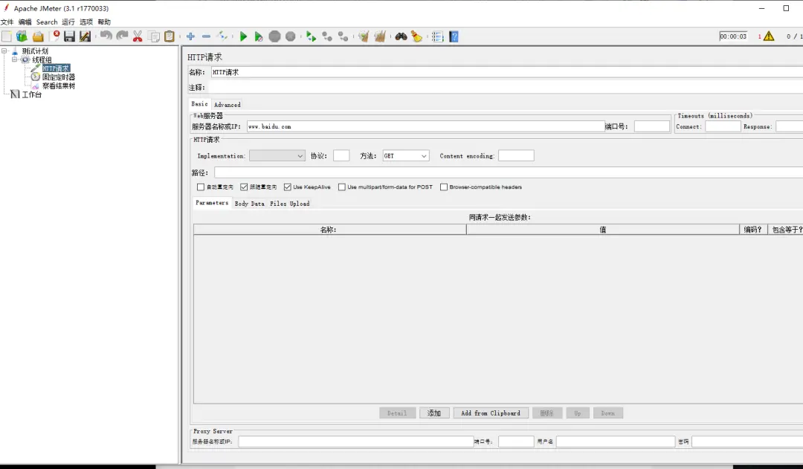Image resolution: width=803 pixels, height=469 pixels.
Task: Open the 选项 menu
Action: [x=86, y=22]
